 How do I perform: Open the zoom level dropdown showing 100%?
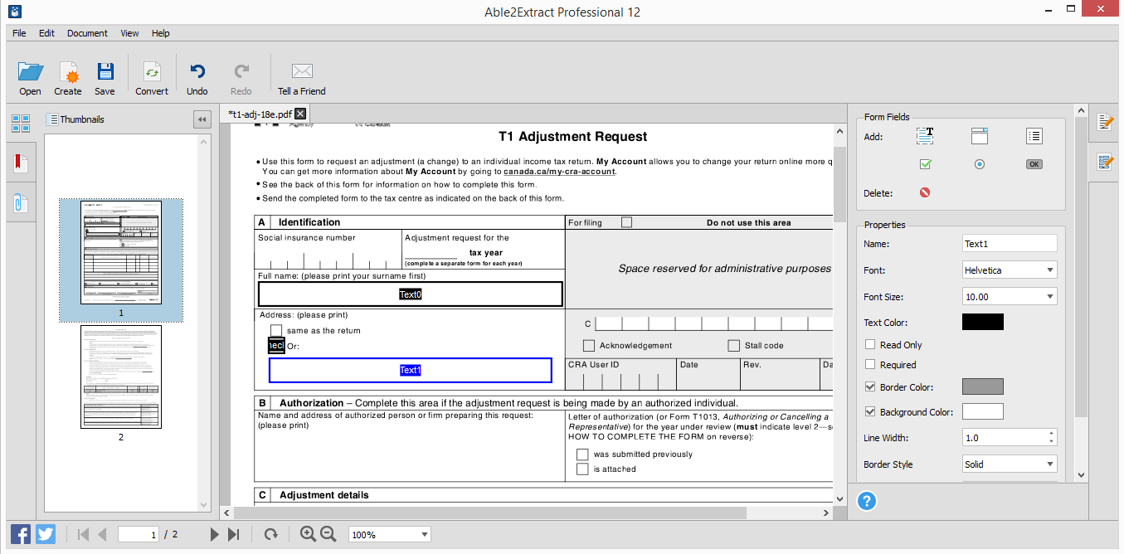[x=391, y=535]
